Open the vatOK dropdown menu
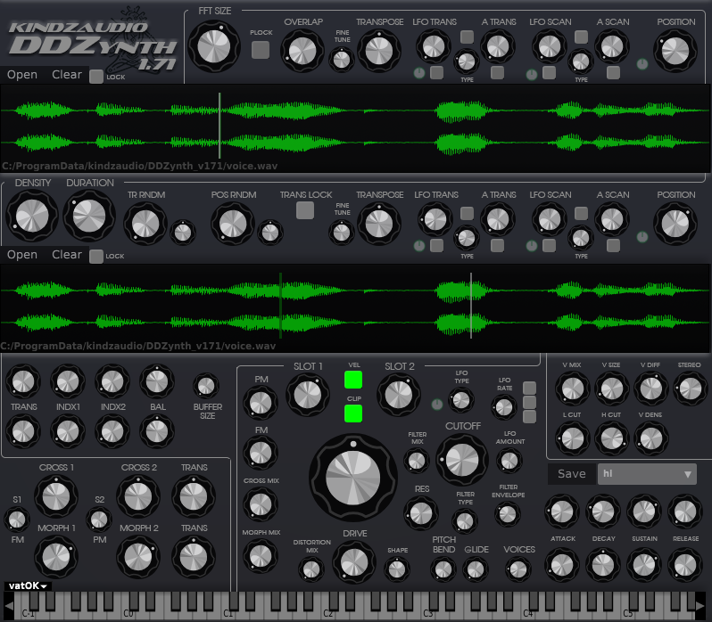The image size is (712, 622). [28, 585]
